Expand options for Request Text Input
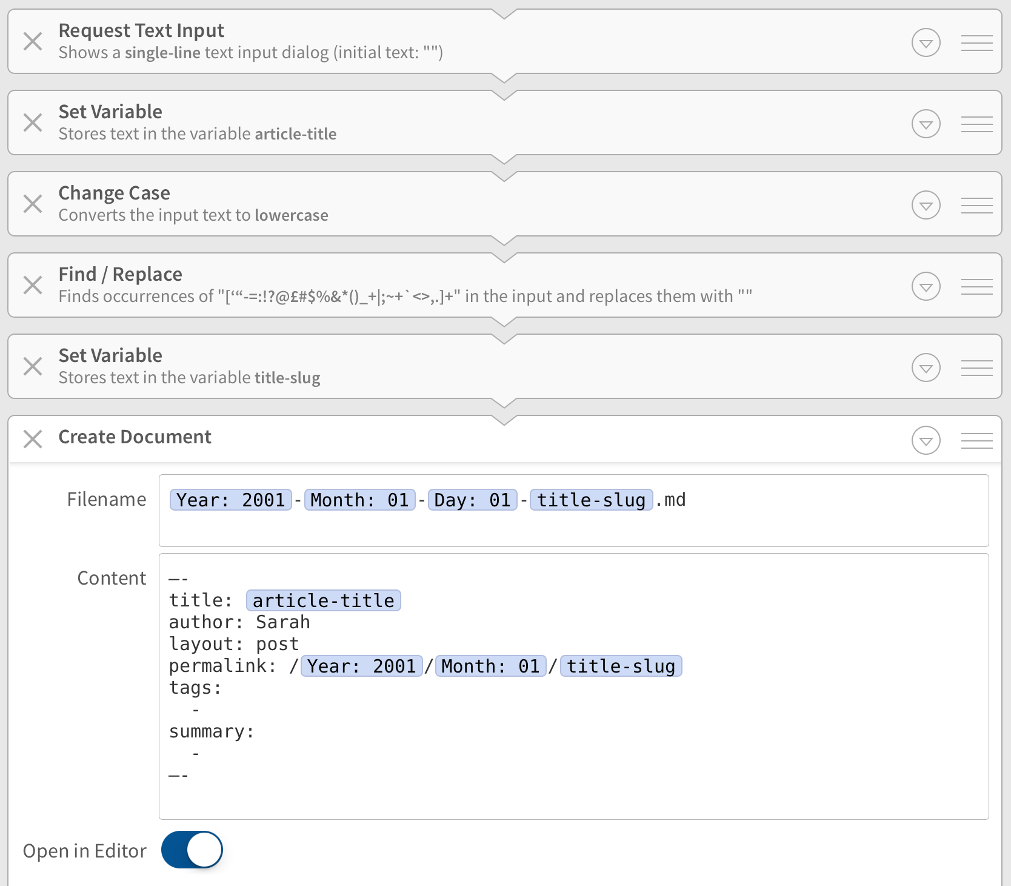Image resolution: width=1011 pixels, height=886 pixels. 926,42
